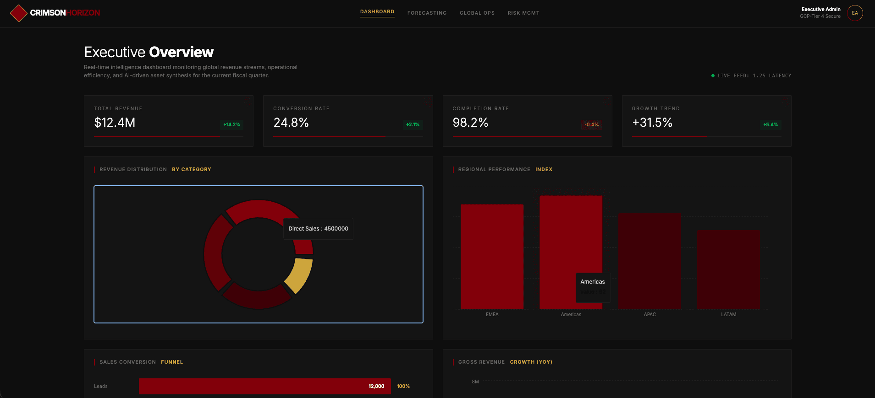The image size is (875, 398).
Task: Click the LATAM axis label
Action: click(728, 315)
